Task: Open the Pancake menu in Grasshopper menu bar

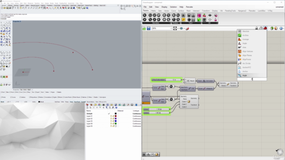Action: [189, 7]
